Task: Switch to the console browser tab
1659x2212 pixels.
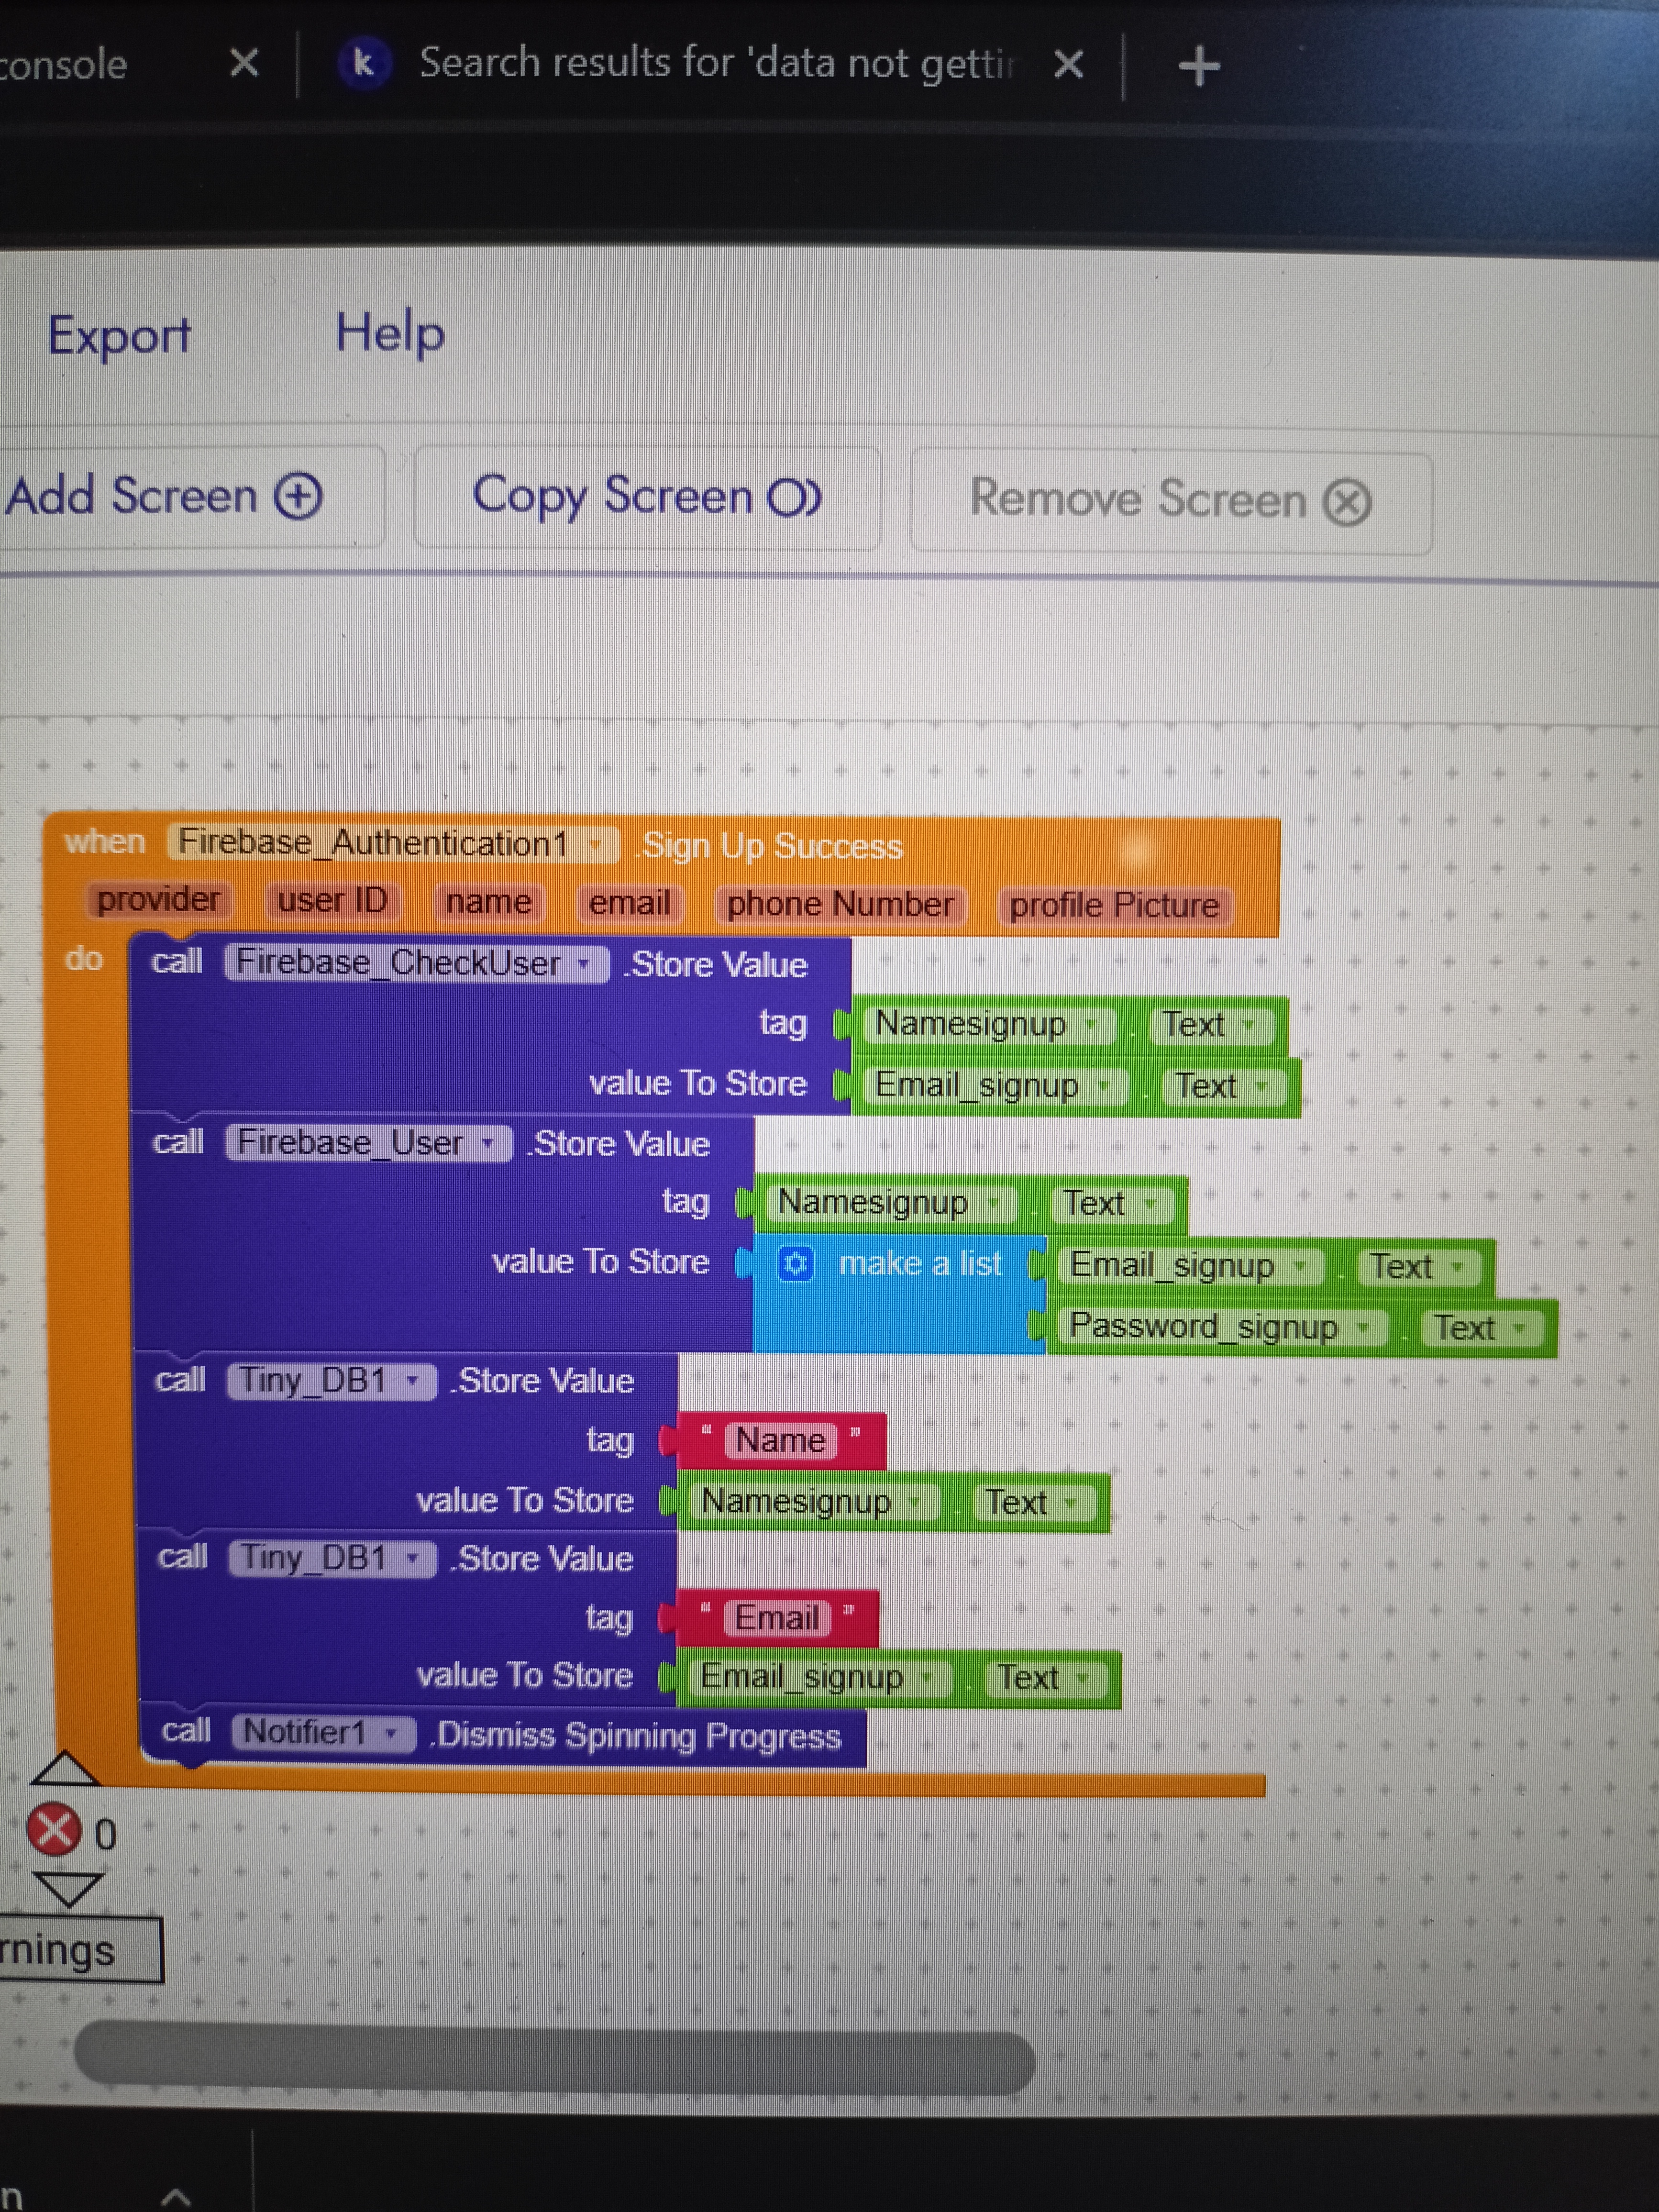Action: coord(64,65)
